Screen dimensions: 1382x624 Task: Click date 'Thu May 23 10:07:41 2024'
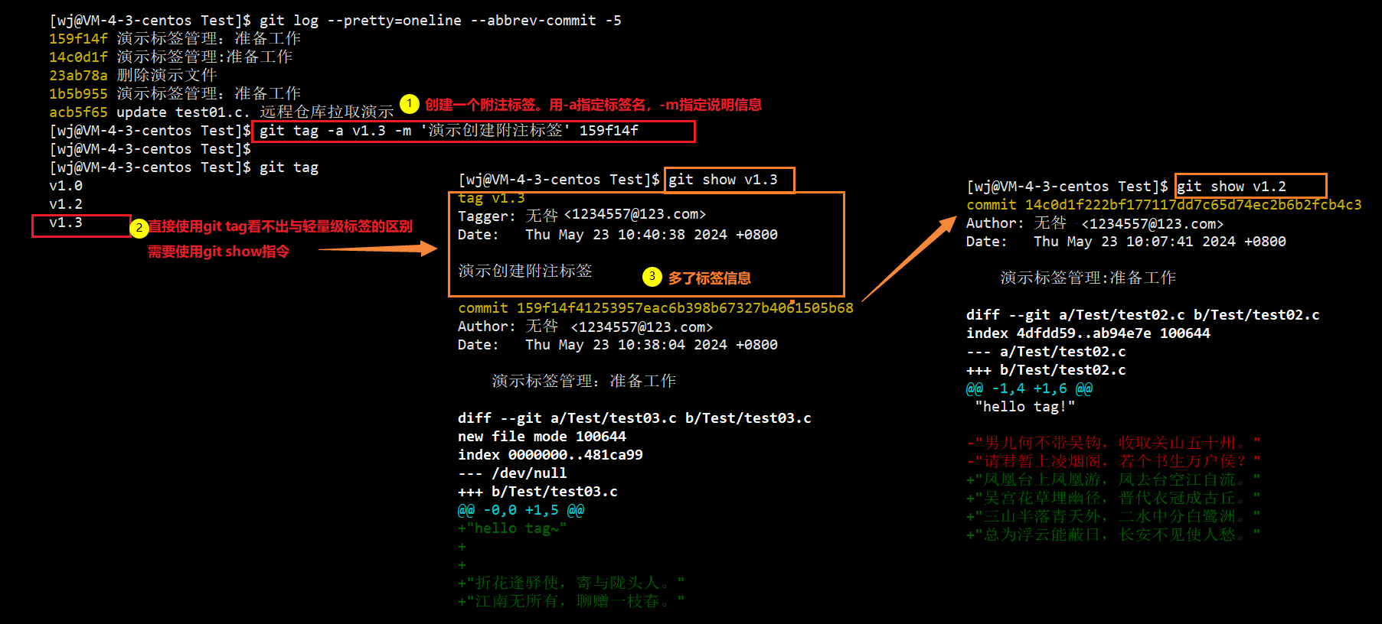tap(1135, 242)
